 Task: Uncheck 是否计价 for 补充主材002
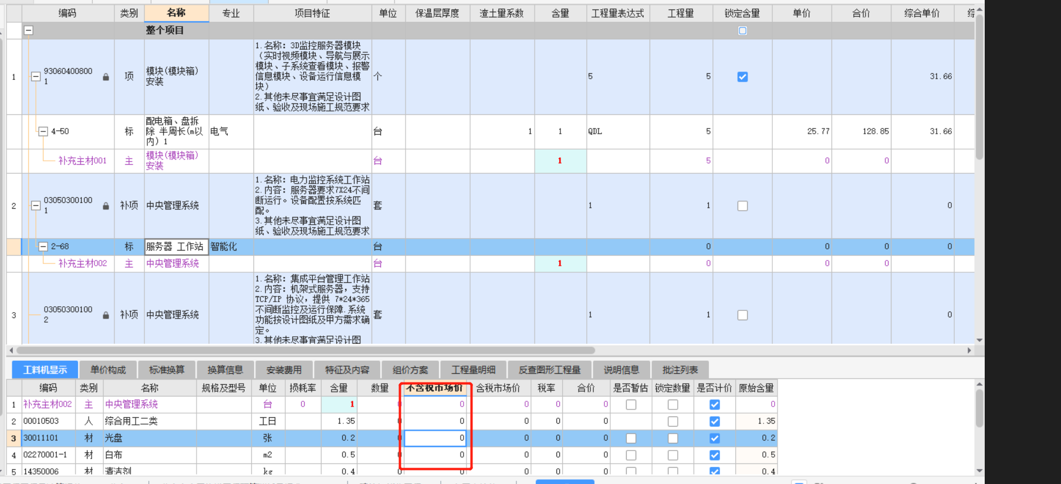(x=714, y=404)
